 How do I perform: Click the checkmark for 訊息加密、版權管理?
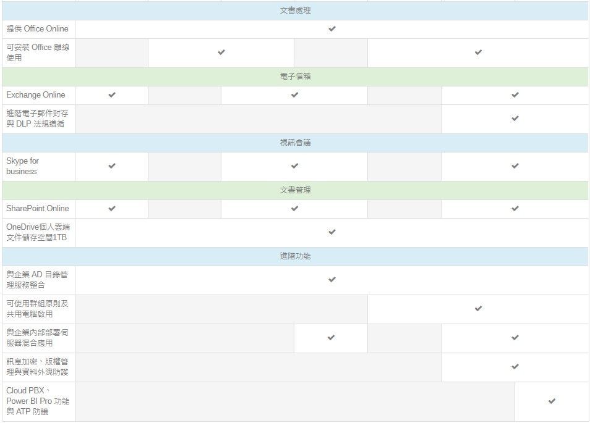tap(515, 367)
